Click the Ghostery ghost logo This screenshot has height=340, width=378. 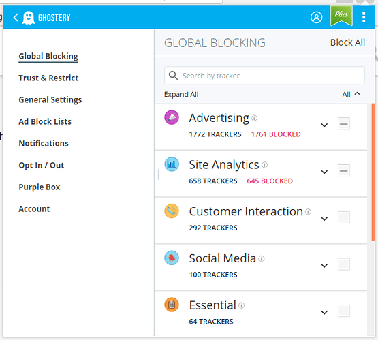29,18
